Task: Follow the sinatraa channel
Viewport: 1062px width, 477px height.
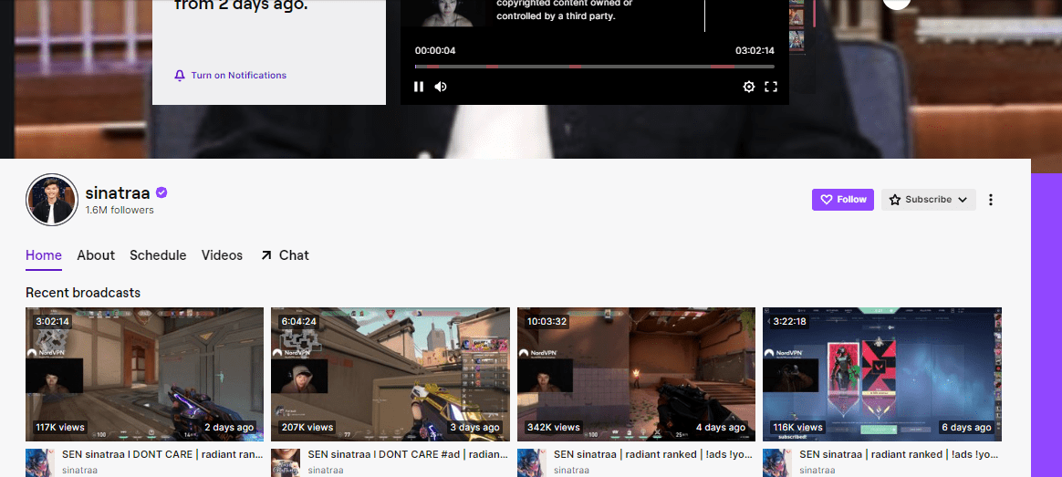Action: (842, 200)
